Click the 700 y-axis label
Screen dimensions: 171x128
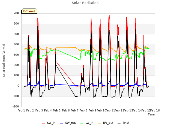pos(16,13)
